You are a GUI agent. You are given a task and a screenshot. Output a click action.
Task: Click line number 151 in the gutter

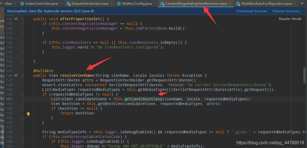tap(9, 99)
